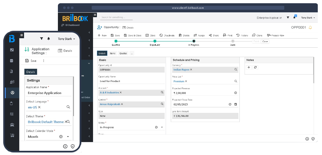Remove A & R Industries from Account
Image resolution: width=322 pixels, height=155 pixels.
[121, 92]
